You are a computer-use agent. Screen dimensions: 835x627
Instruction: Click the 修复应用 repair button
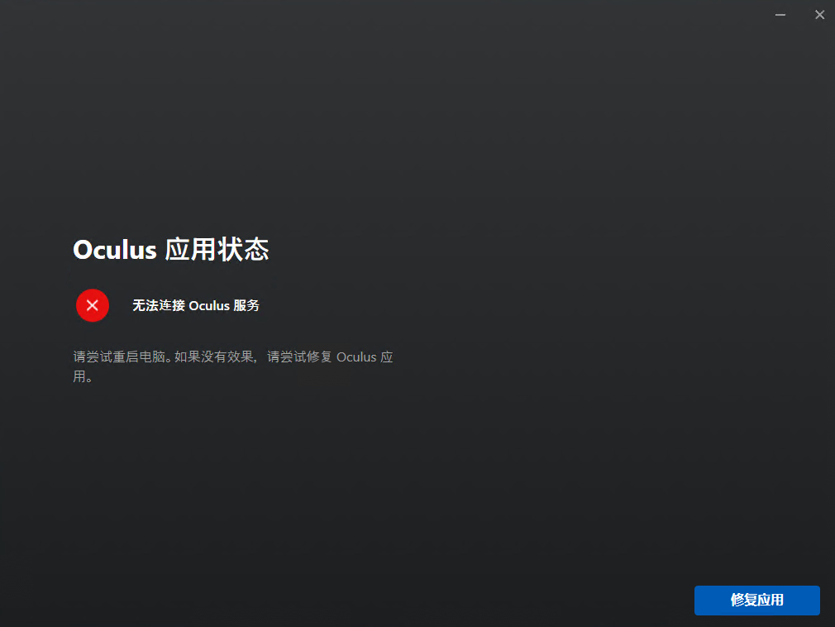coord(756,600)
